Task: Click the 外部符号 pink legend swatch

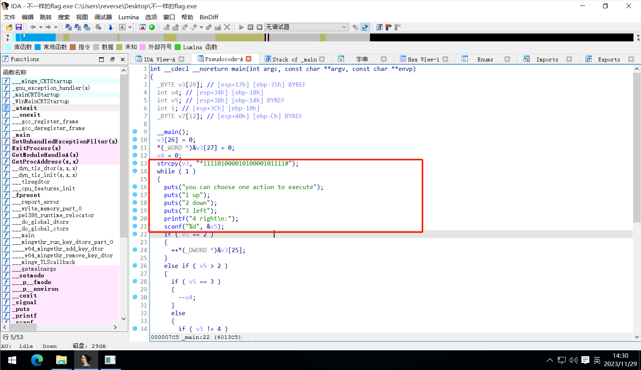Action: [x=143, y=47]
